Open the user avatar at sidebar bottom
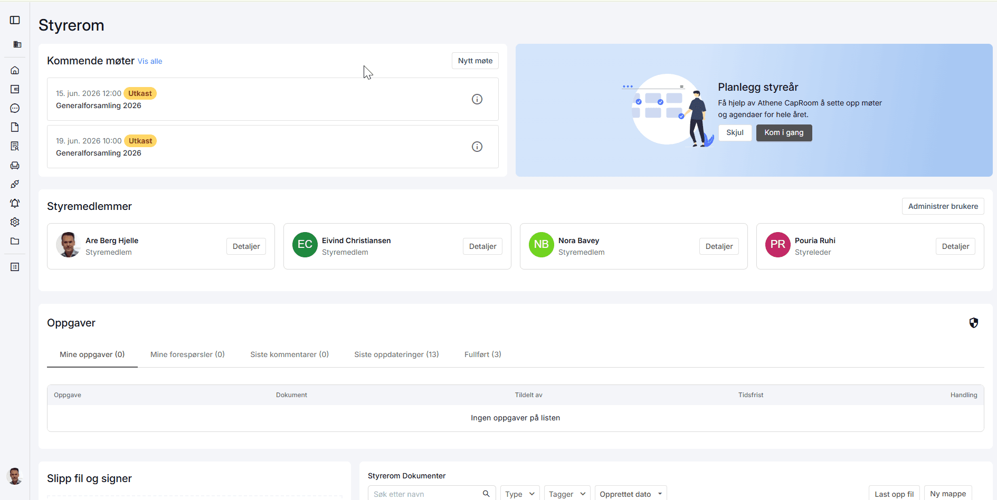 [x=15, y=476]
